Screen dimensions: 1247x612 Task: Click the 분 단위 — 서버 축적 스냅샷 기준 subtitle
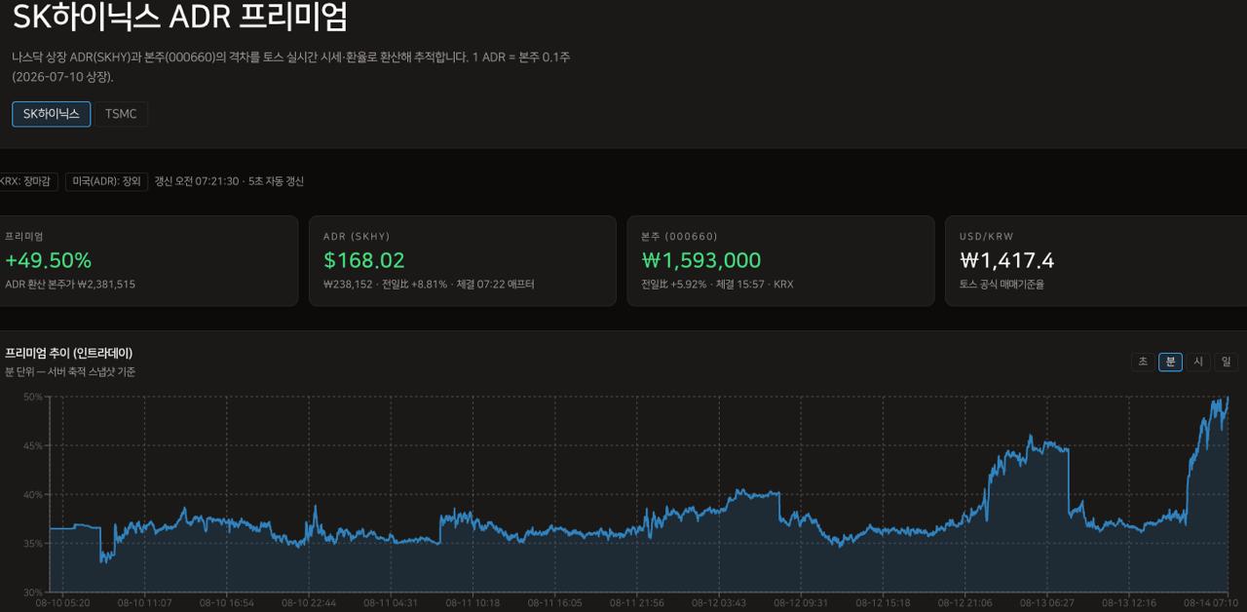pos(70,372)
